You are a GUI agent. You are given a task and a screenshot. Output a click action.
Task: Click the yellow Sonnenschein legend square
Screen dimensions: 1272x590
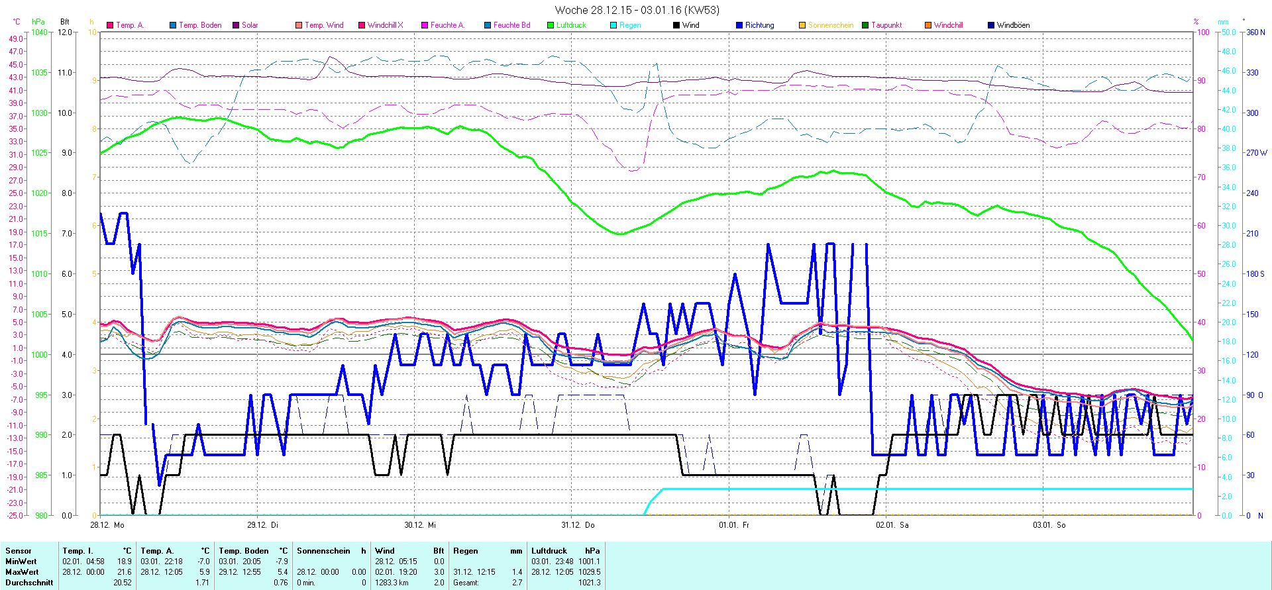pos(802,25)
